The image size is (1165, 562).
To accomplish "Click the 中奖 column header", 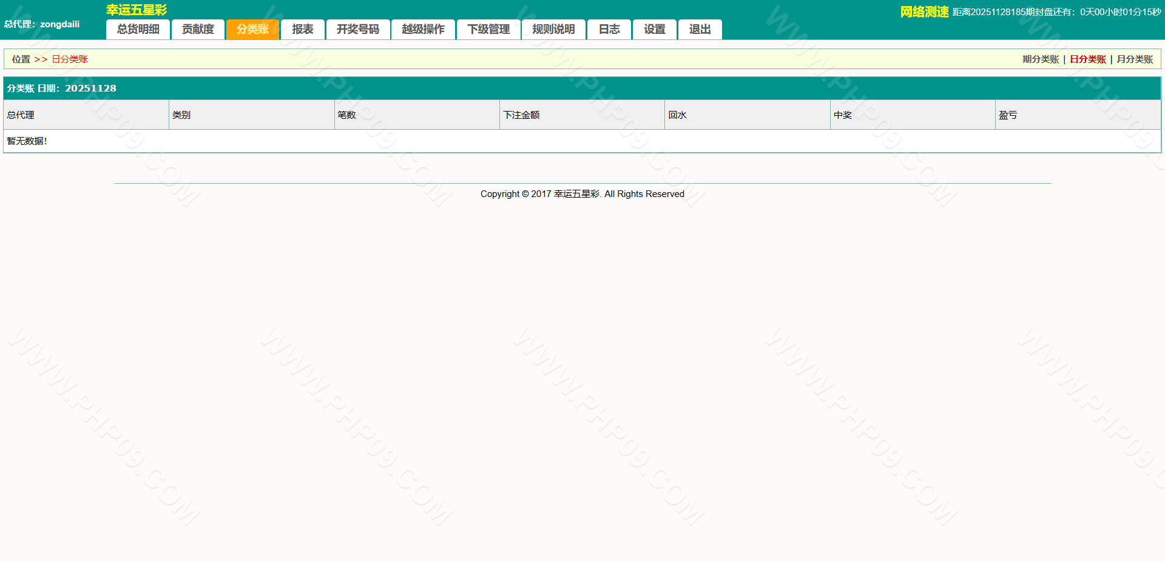I will 842,115.
